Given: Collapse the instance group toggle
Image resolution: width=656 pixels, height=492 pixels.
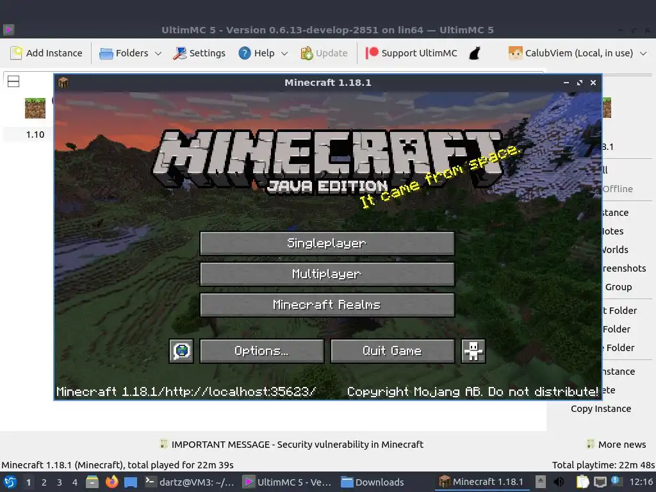Looking at the screenshot, I should (x=13, y=81).
